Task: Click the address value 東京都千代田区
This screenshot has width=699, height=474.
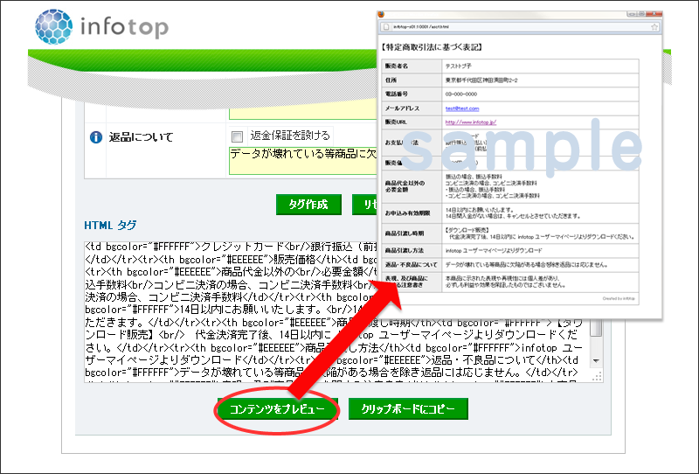Action: pos(481,80)
